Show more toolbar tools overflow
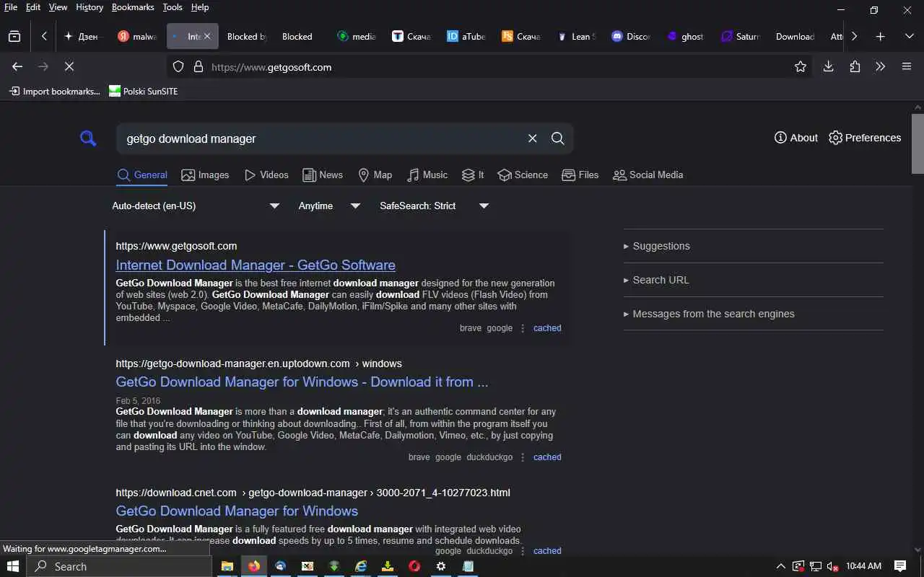924x577 pixels. 880,66
